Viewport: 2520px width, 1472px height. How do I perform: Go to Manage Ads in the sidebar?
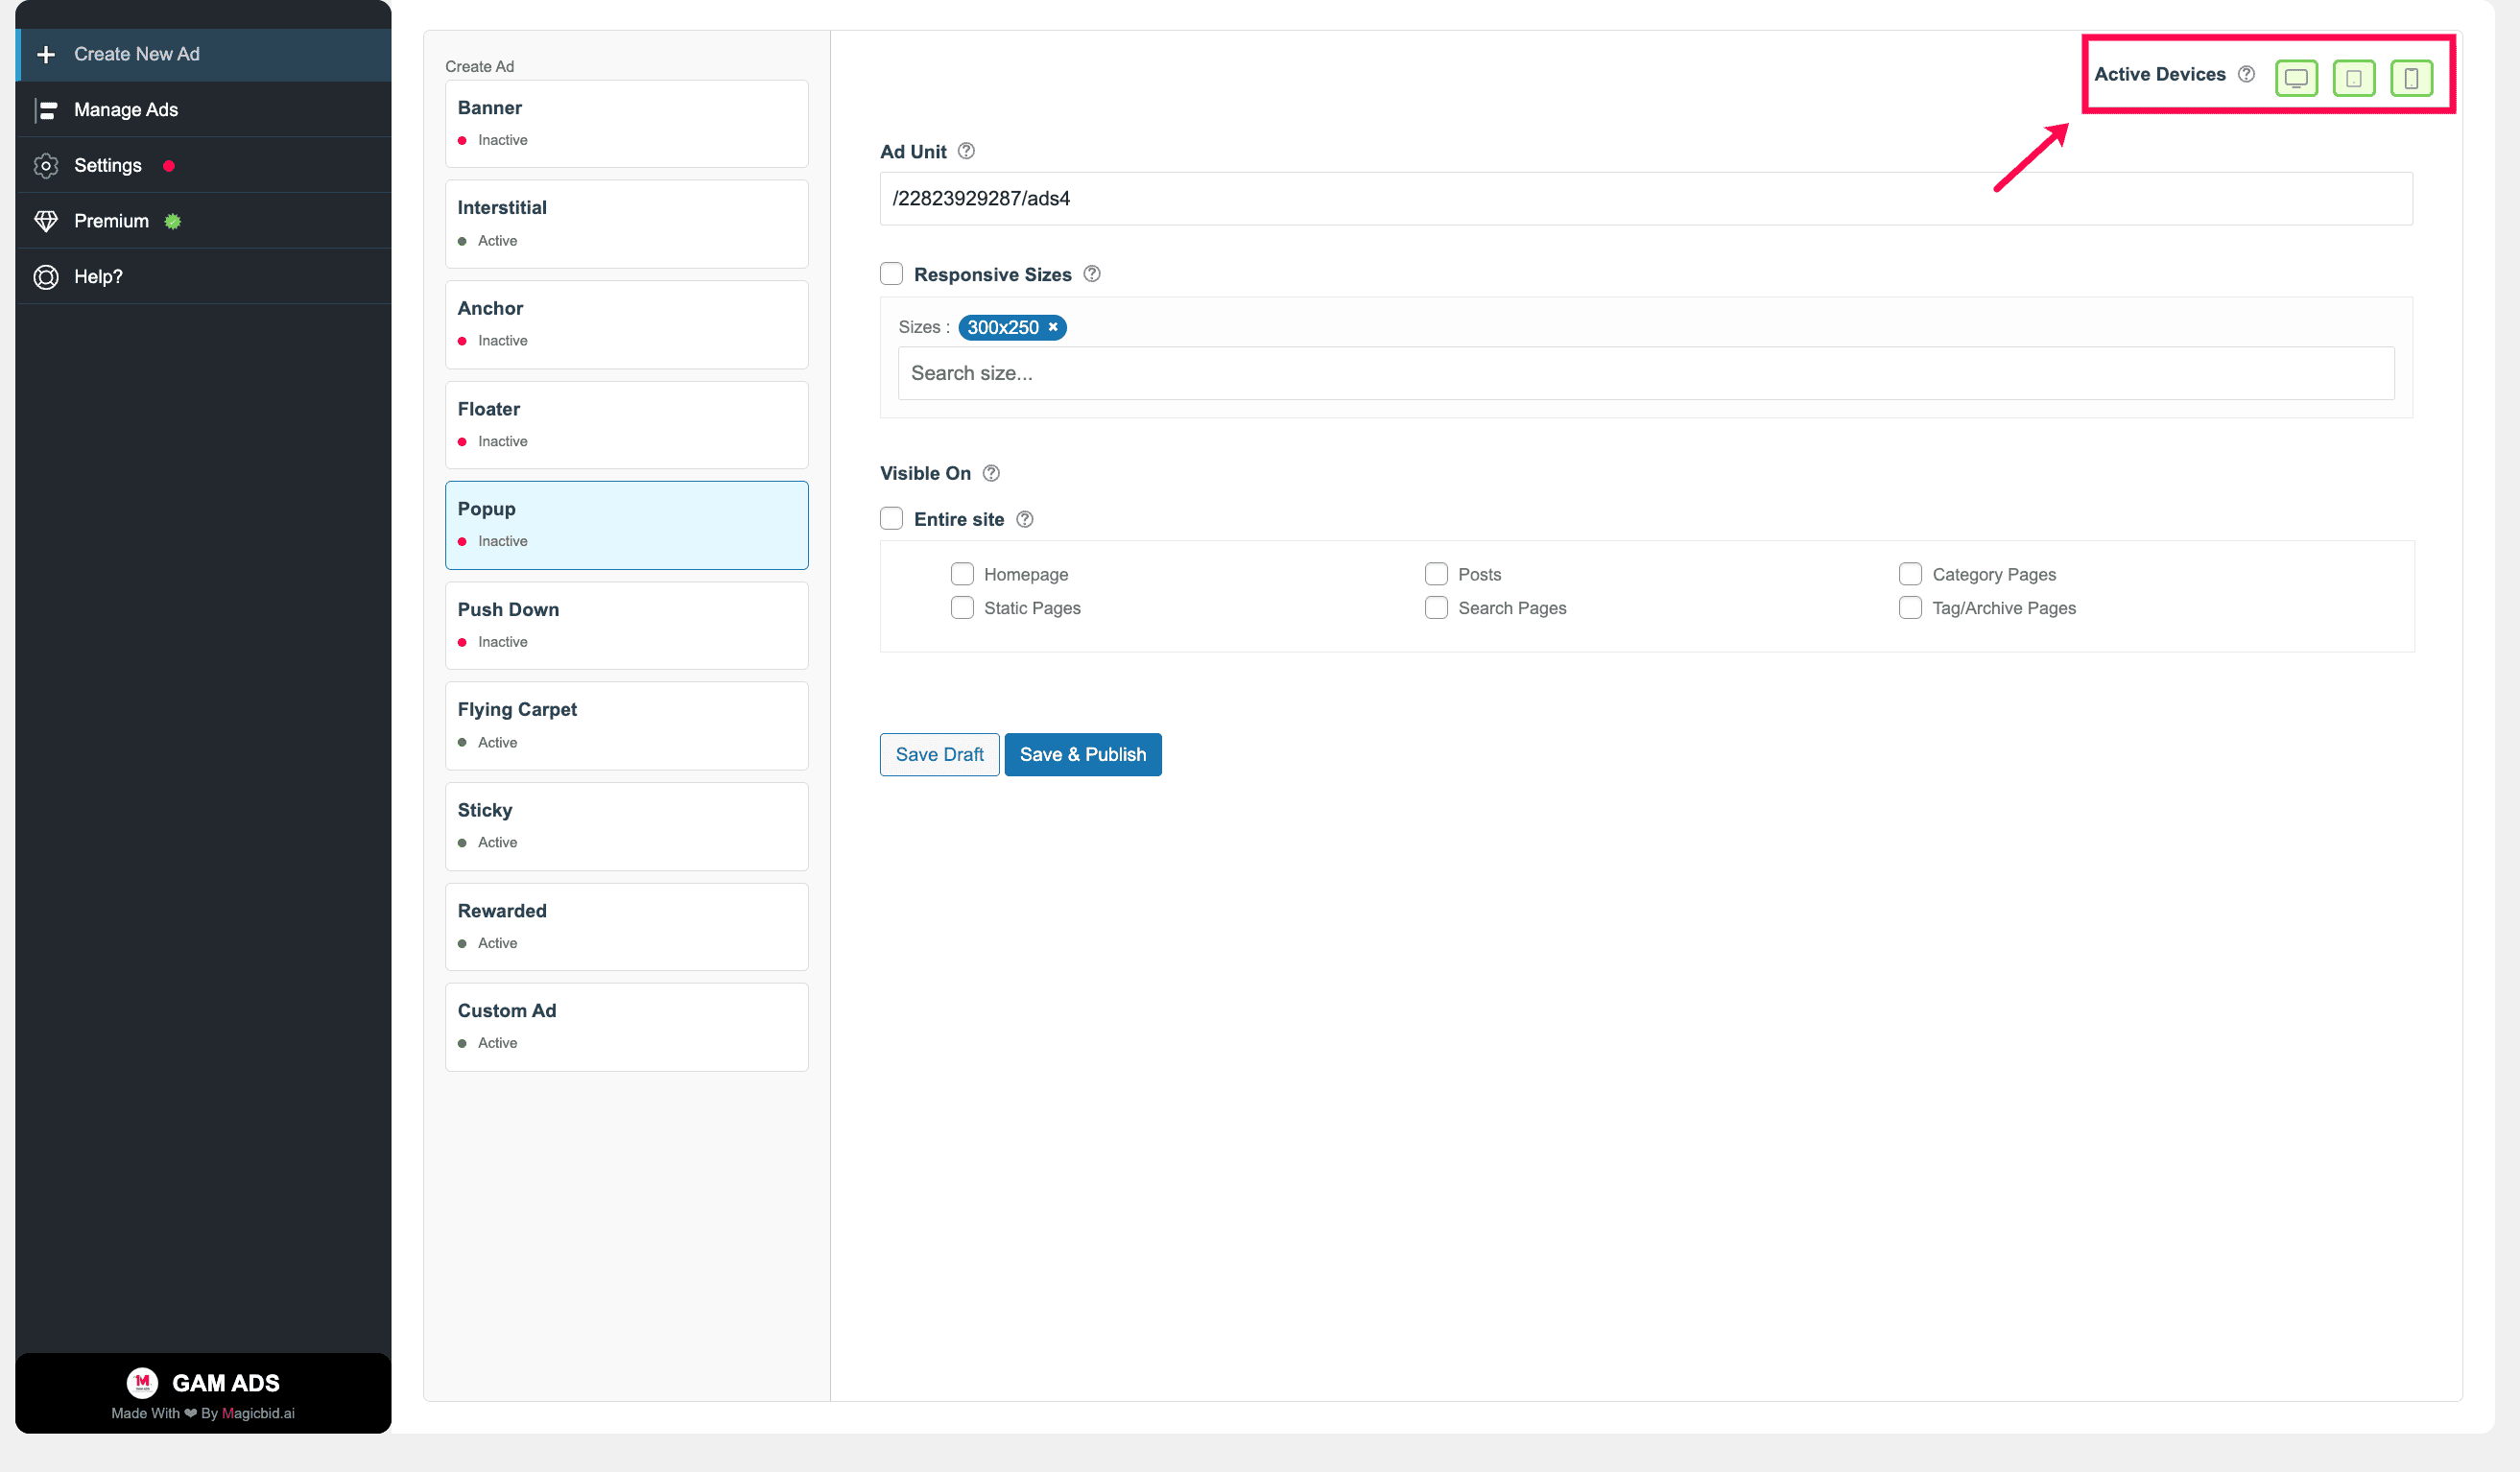(x=204, y=110)
